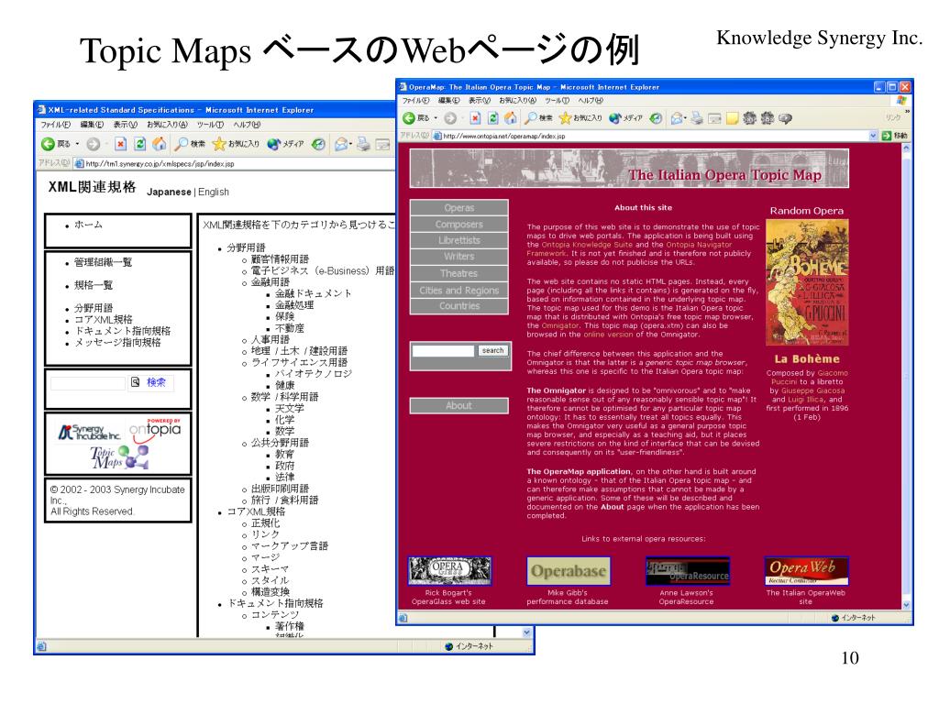Click the XML page search text field

[x=87, y=382]
